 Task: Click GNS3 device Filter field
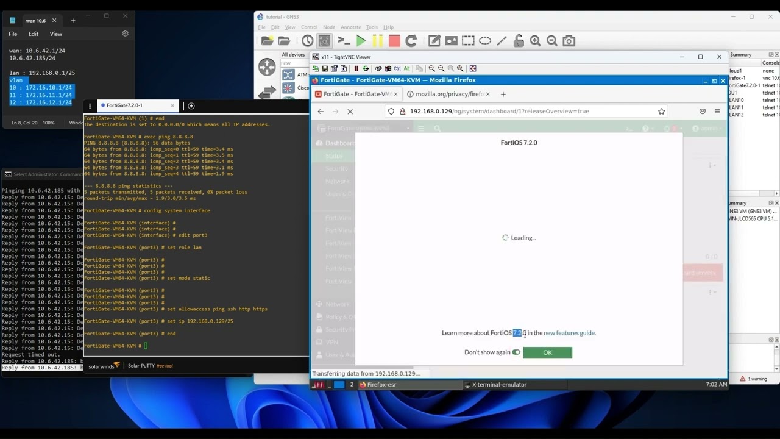pos(295,63)
